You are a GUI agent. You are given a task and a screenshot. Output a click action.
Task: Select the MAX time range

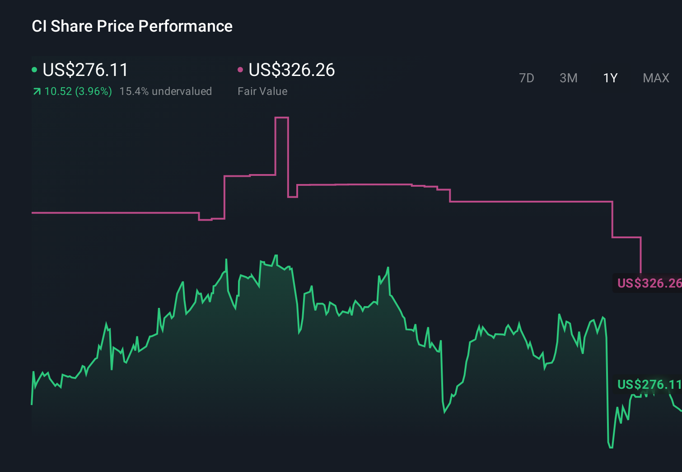coord(655,78)
